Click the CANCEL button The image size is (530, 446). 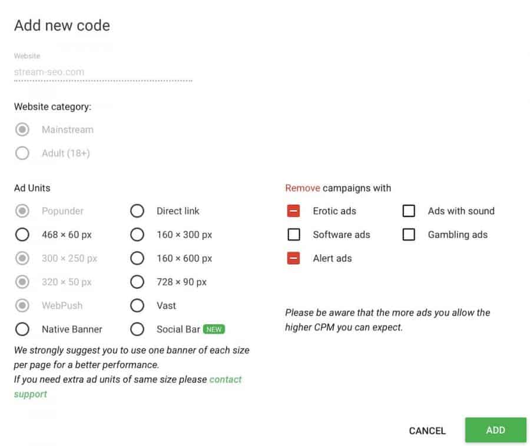(x=428, y=431)
